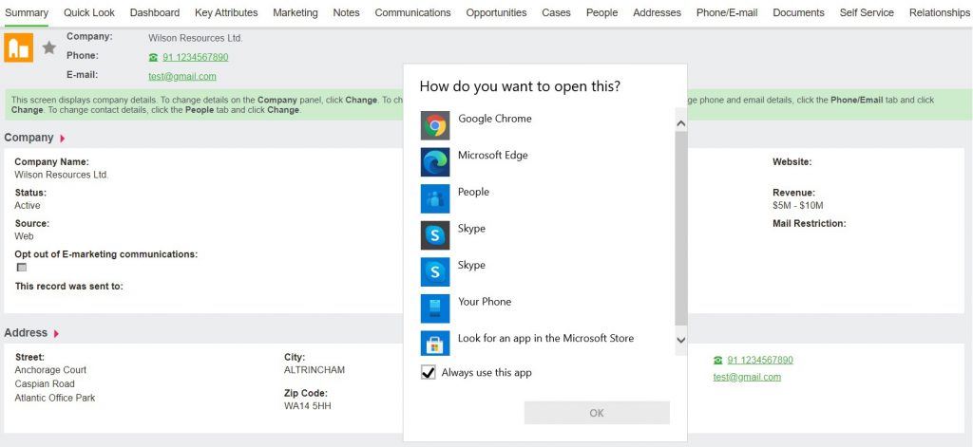Select the Google Chrome label
Screen dimensions: 973x447
(x=494, y=119)
